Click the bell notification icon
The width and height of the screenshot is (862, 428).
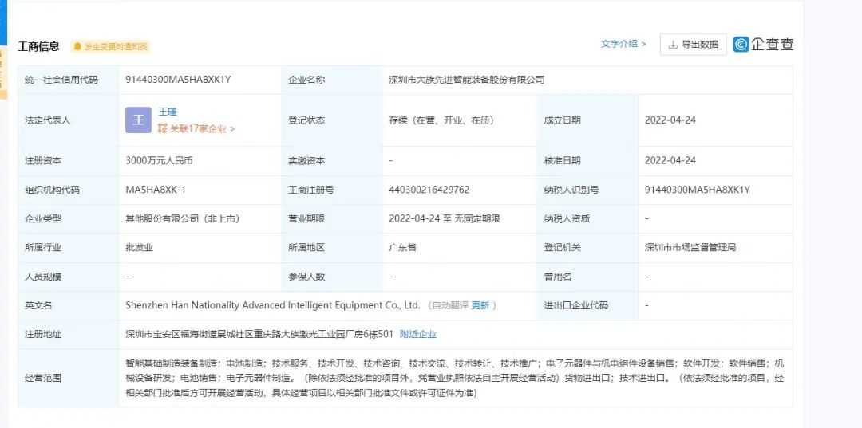(77, 47)
